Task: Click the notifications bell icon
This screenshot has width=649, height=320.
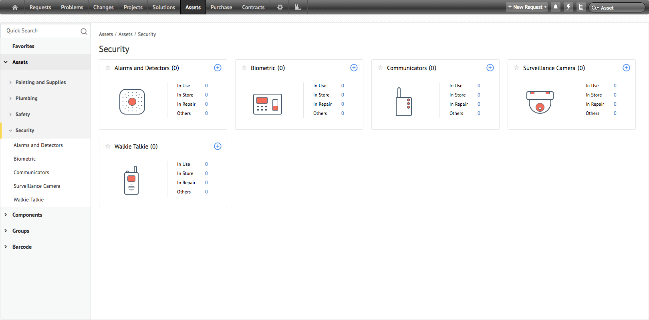Action: click(556, 7)
